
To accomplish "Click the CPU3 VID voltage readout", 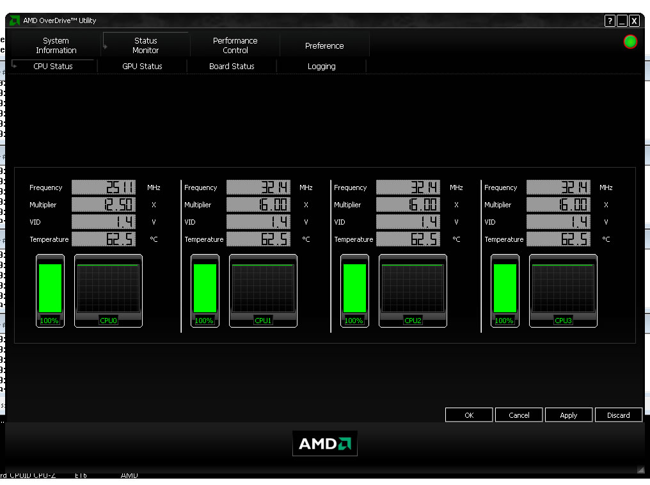I will (x=559, y=222).
